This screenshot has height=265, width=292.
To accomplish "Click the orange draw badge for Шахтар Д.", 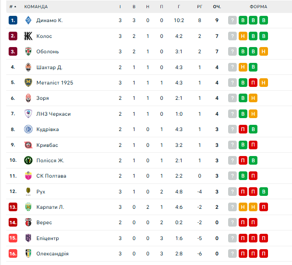I will pyautogui.click(x=243, y=67).
